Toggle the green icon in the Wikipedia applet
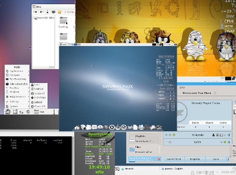The height and width of the screenshot is (175, 236). coord(174,135)
